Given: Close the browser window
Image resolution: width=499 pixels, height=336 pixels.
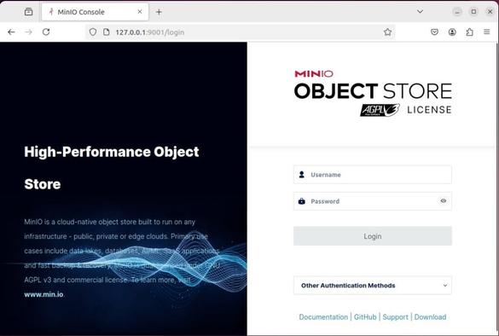Looking at the screenshot, I should point(490,12).
